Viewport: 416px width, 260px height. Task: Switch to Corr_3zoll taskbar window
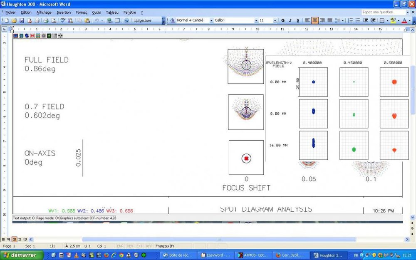tap(290, 255)
